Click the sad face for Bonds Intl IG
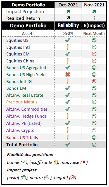Viewport: 109px width, 187px height. (x=94, y=81)
